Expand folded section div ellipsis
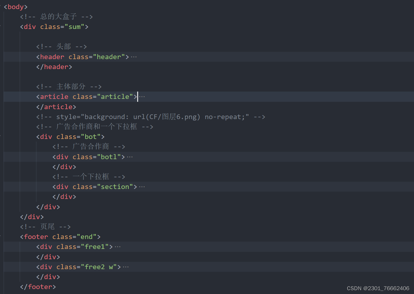 point(142,187)
